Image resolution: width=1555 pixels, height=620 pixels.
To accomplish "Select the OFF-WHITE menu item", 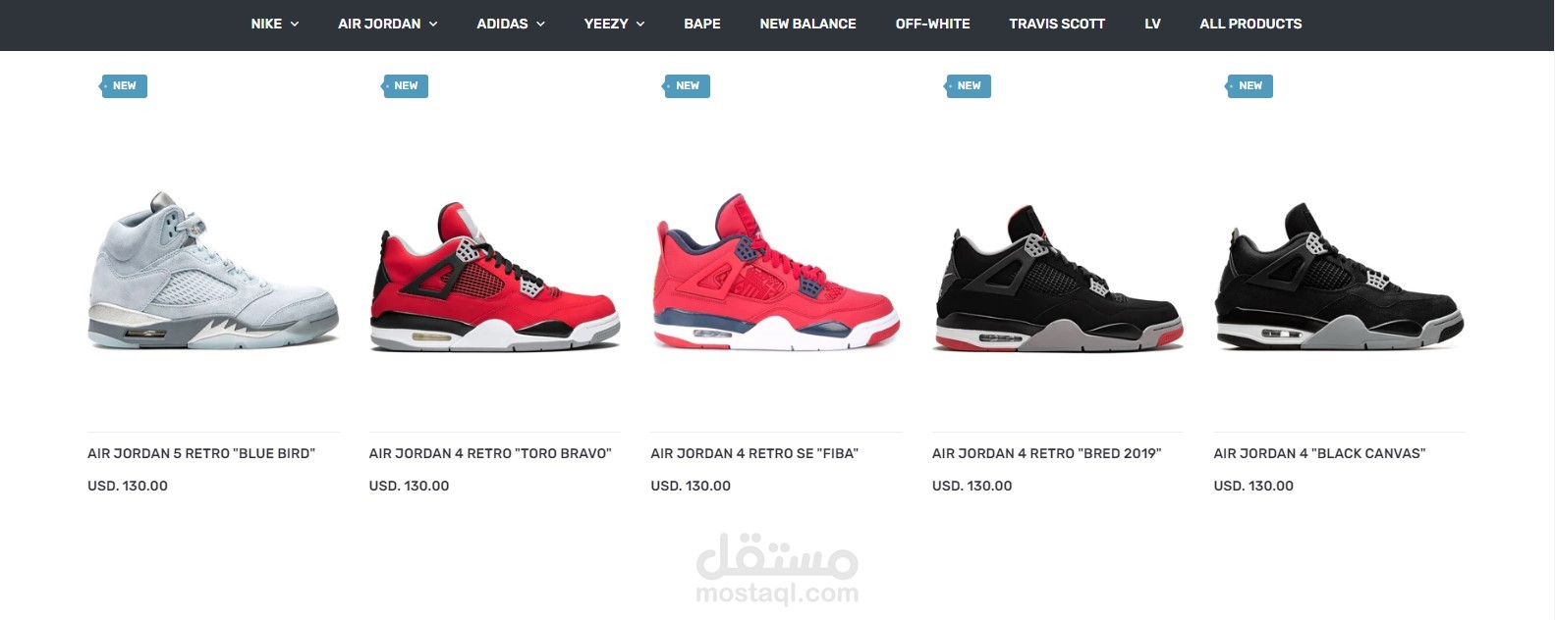I will (932, 24).
